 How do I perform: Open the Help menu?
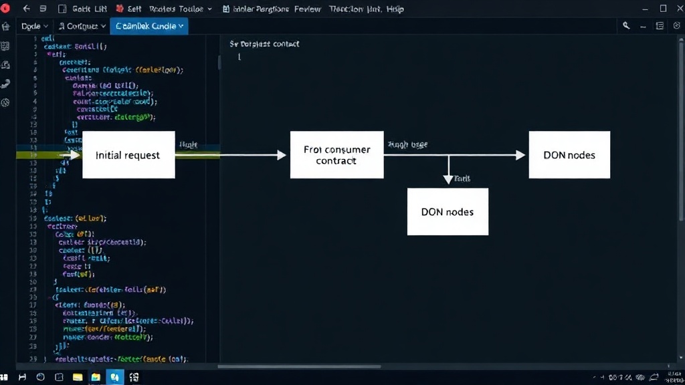[395, 9]
